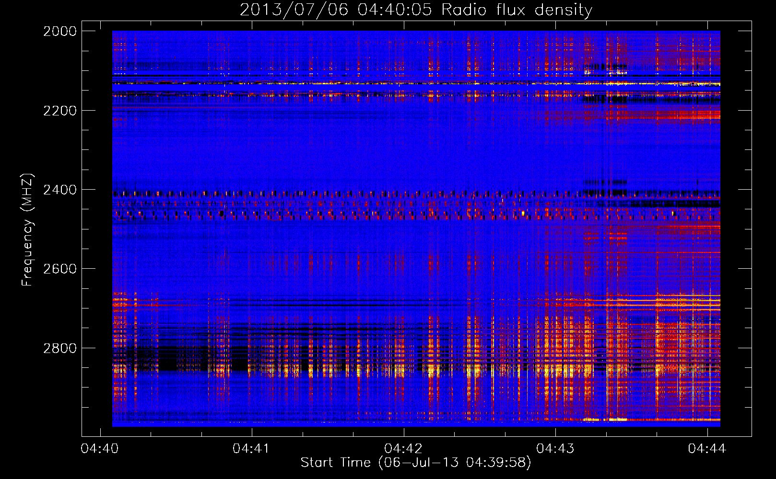The height and width of the screenshot is (479, 776).
Task: Click the 2000 frequency tick label
Action: pos(60,31)
